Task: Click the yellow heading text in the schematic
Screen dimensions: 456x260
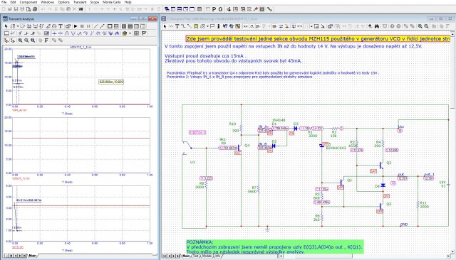Action: 318,38
